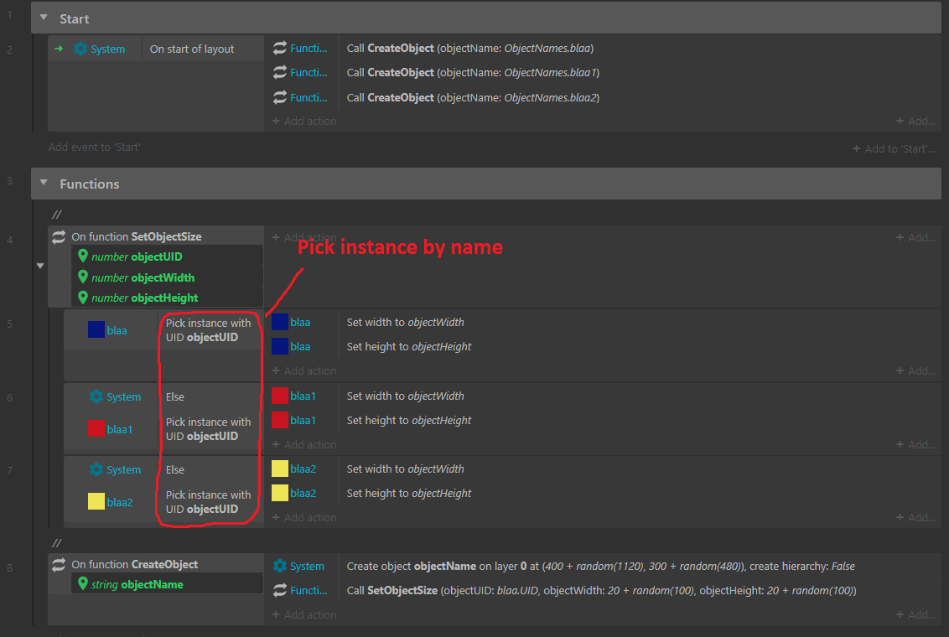Image resolution: width=949 pixels, height=637 pixels.
Task: Click the blue blaa object icon in the condition column
Action: pos(96,329)
